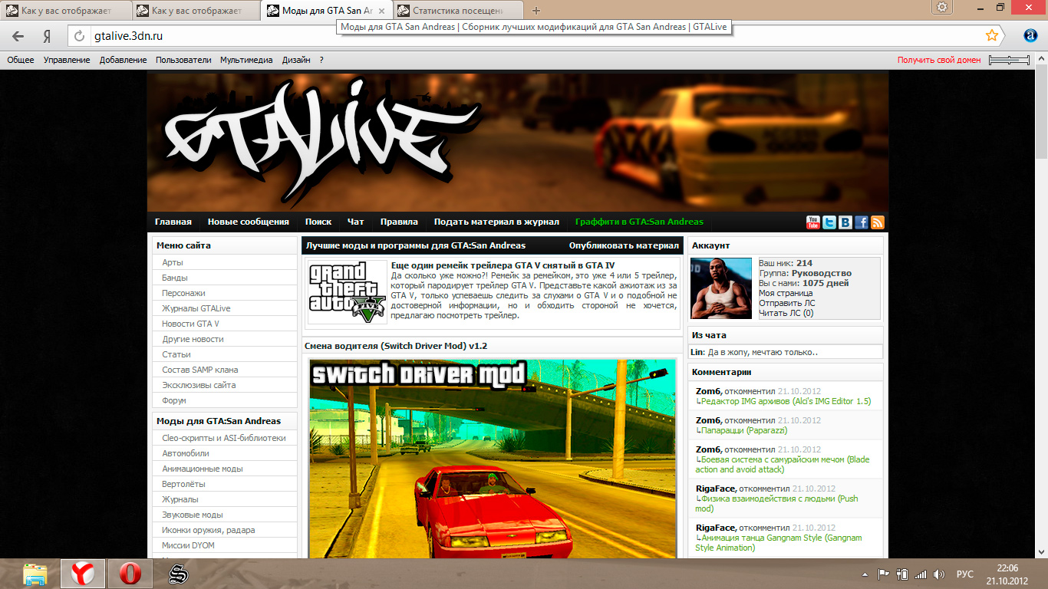Open File Explorer from the taskbar
Image resolution: width=1048 pixels, height=589 pixels.
35,574
